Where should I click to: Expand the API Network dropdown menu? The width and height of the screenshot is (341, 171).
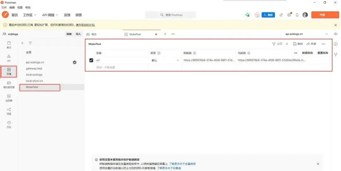pyautogui.click(x=50, y=15)
